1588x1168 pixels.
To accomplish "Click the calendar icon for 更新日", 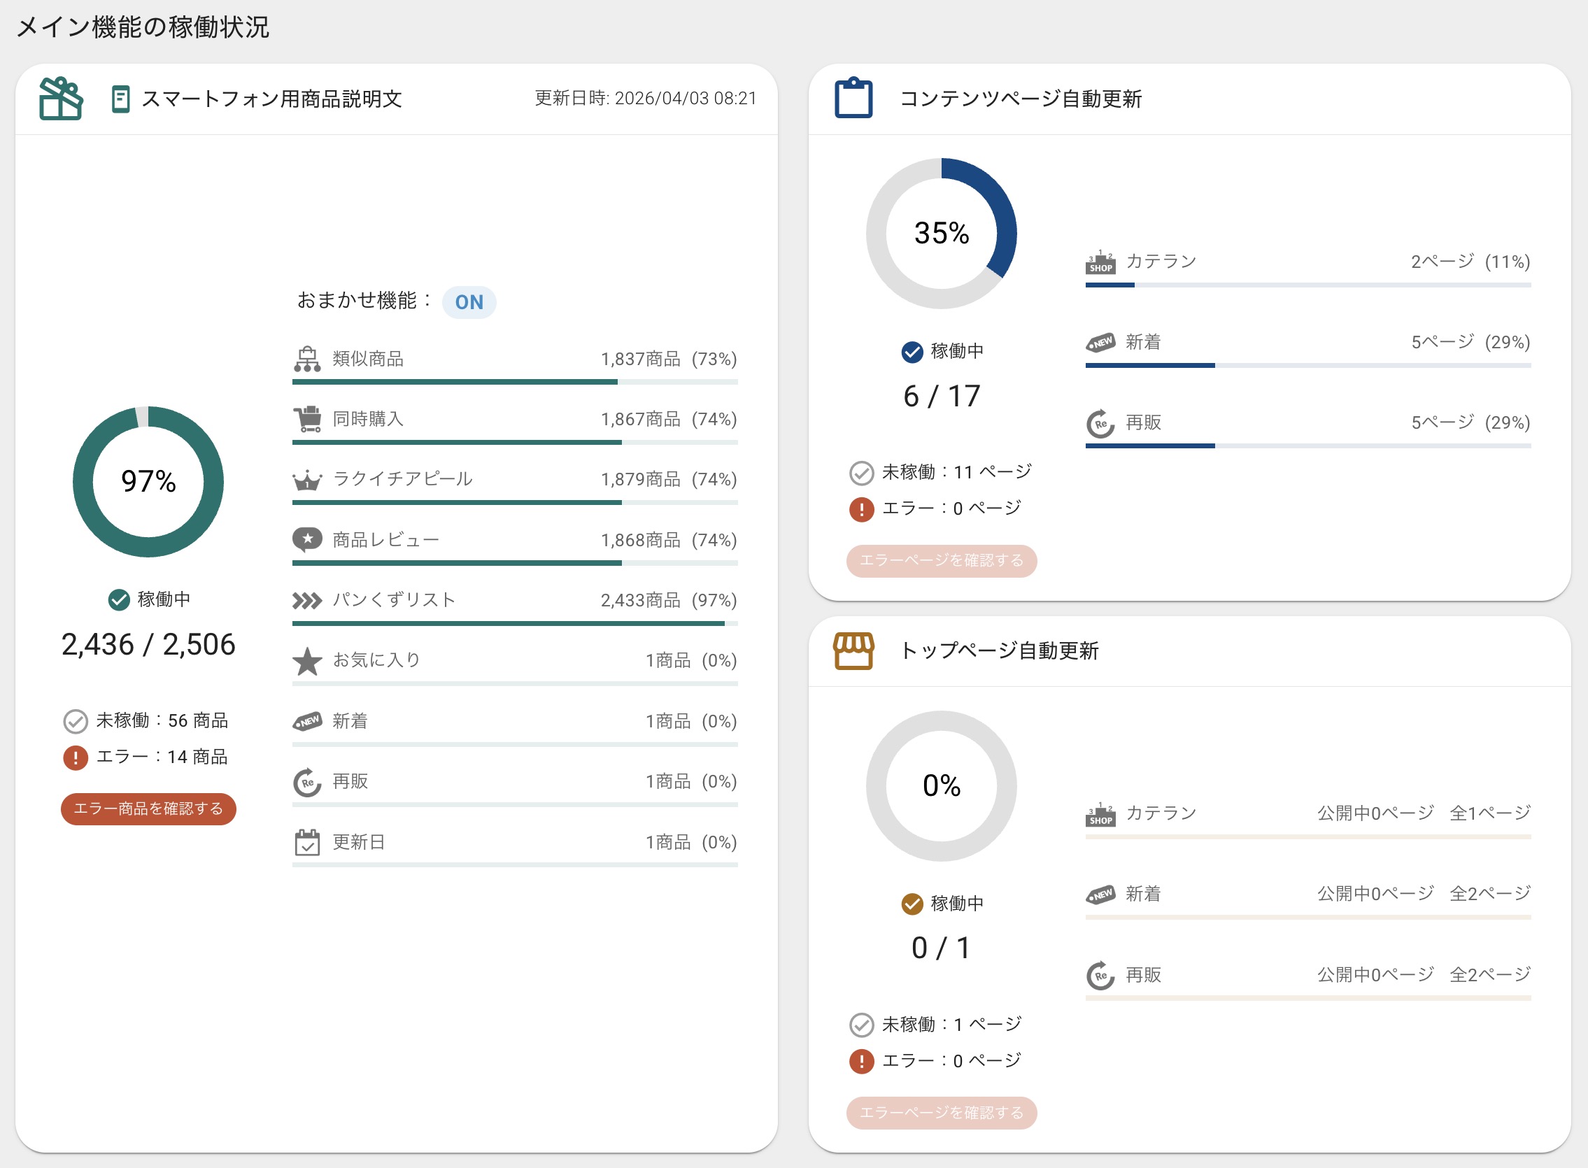I will tap(307, 842).
